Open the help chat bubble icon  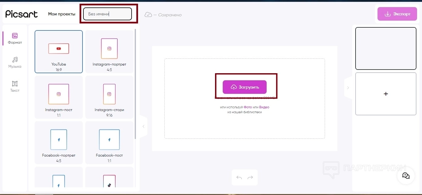coord(406,176)
